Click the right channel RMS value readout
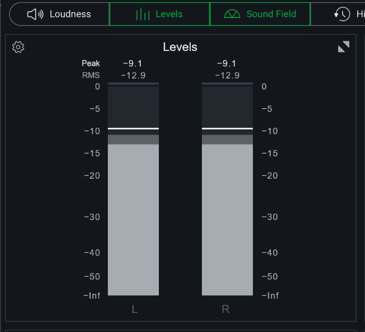 tap(227, 75)
